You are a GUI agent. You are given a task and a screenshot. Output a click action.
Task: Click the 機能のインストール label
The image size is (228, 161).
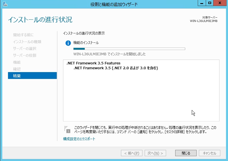coord(86,43)
